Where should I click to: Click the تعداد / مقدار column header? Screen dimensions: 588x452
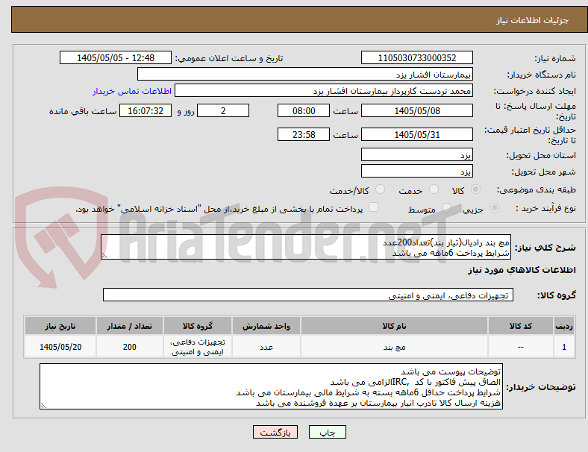(129, 326)
